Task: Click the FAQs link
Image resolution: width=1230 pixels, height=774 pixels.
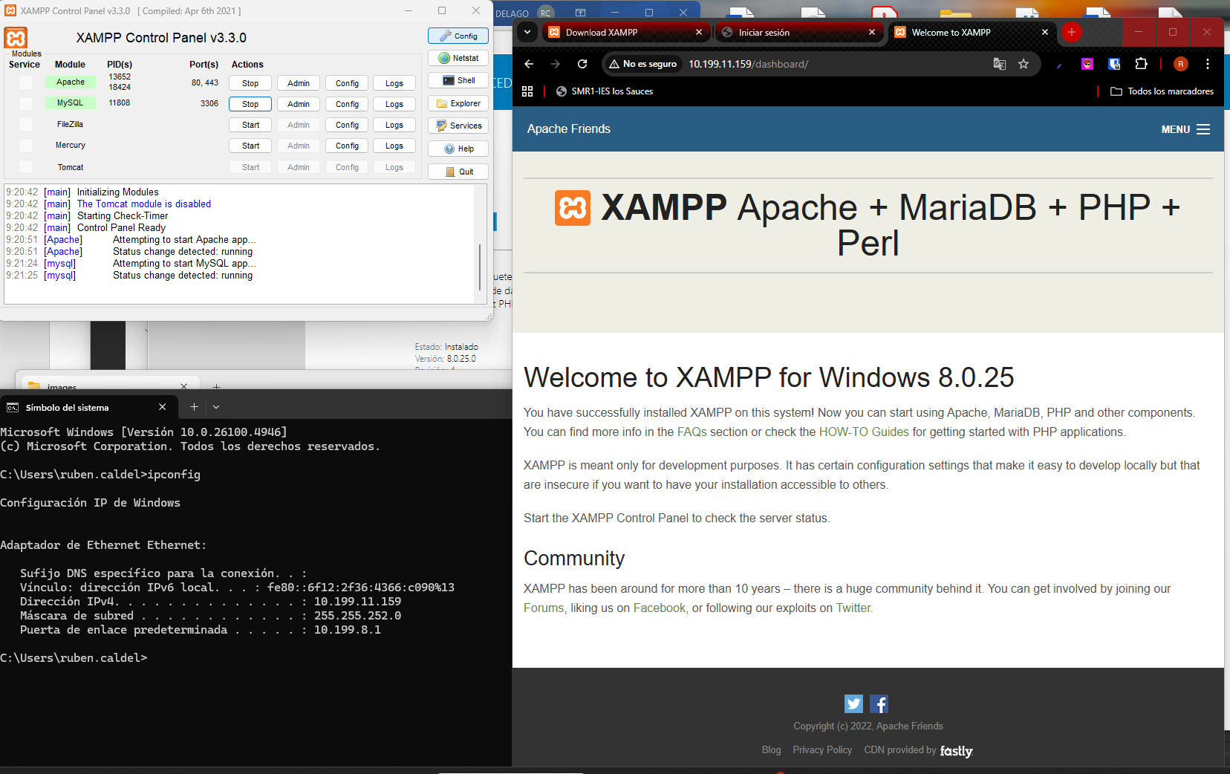Action: point(692,432)
